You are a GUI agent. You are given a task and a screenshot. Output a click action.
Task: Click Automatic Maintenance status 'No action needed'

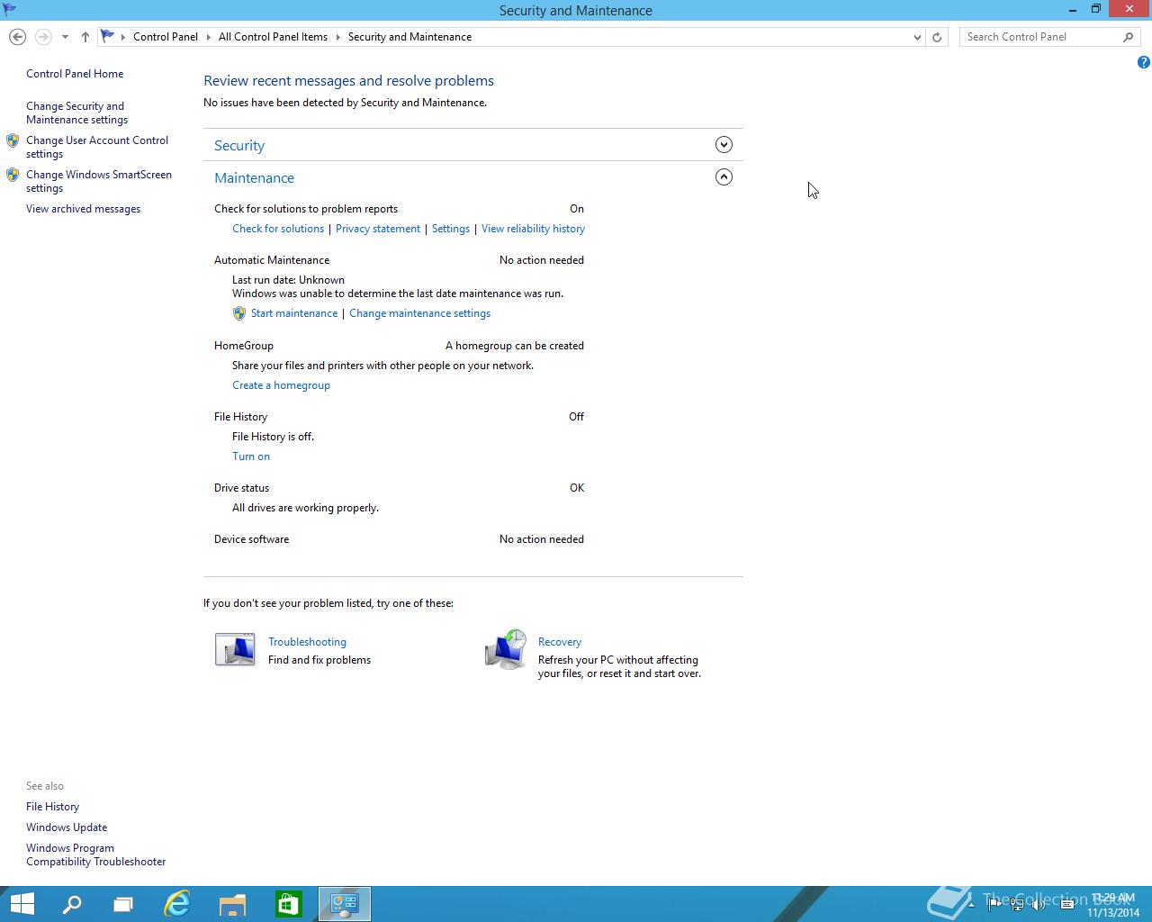click(x=541, y=260)
